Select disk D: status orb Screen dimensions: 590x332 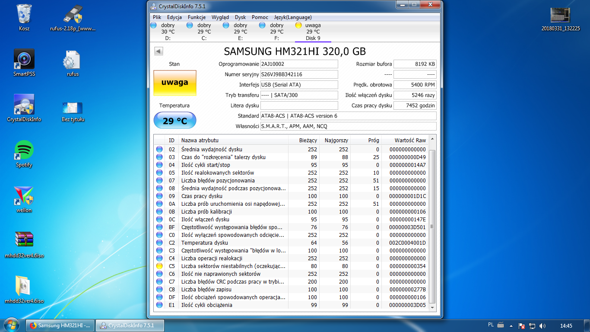click(x=153, y=26)
